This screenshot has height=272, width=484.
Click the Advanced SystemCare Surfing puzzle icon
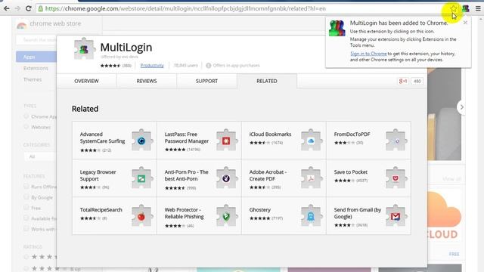[141, 140]
